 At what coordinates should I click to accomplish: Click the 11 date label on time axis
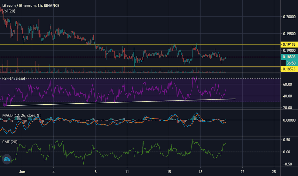pos(127,172)
